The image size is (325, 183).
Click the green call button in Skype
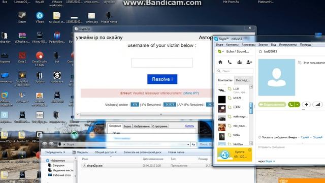pos(291,105)
